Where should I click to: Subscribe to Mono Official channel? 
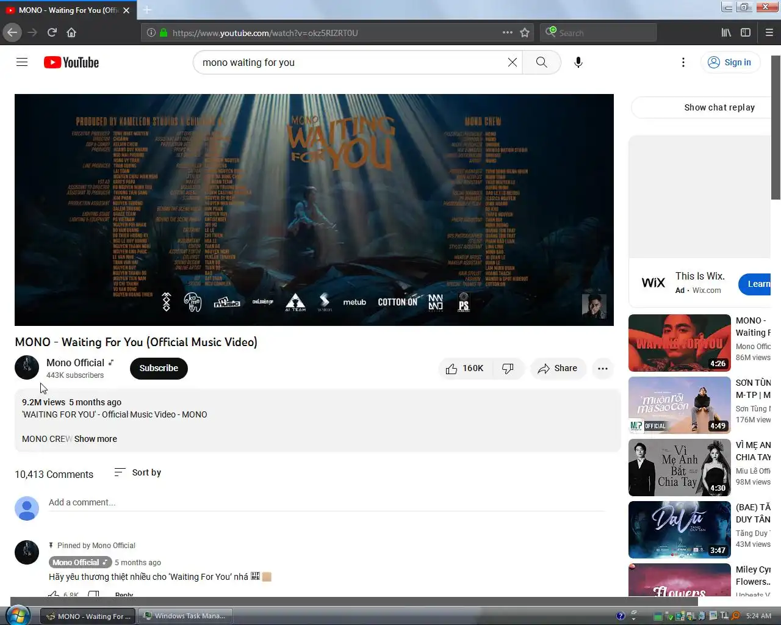tap(159, 368)
